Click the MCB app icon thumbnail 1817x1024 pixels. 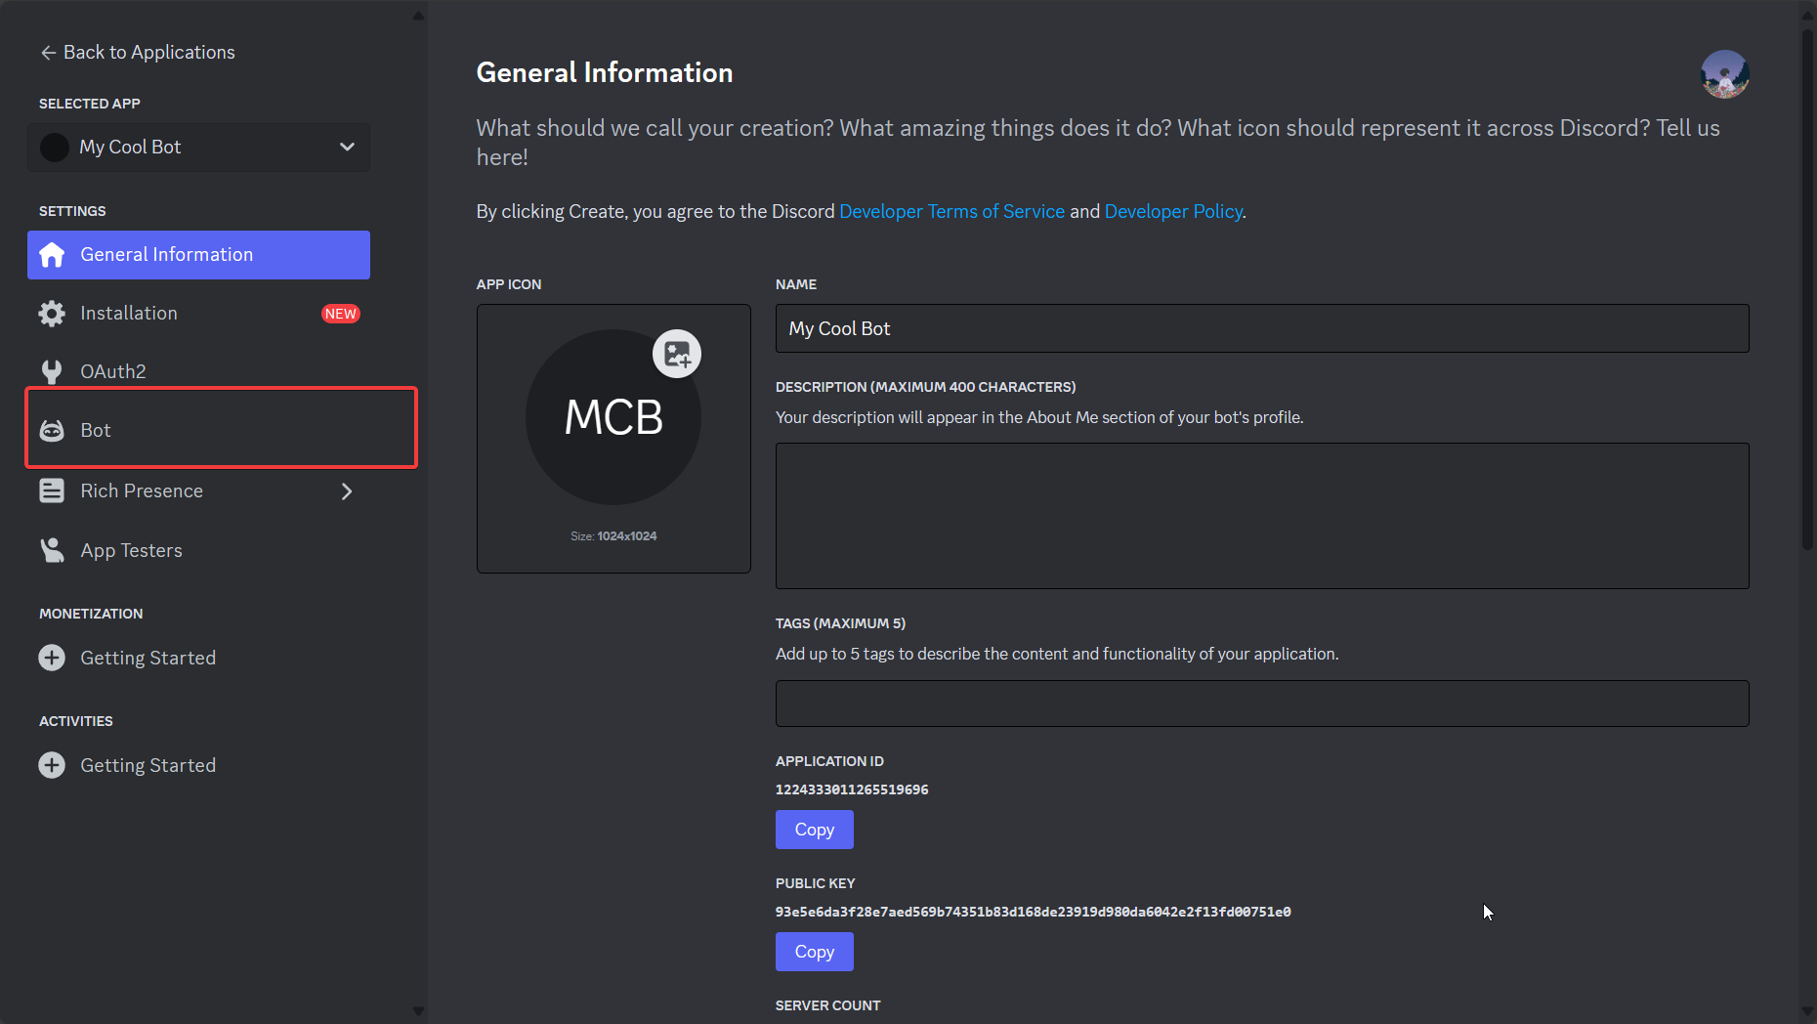click(613, 418)
